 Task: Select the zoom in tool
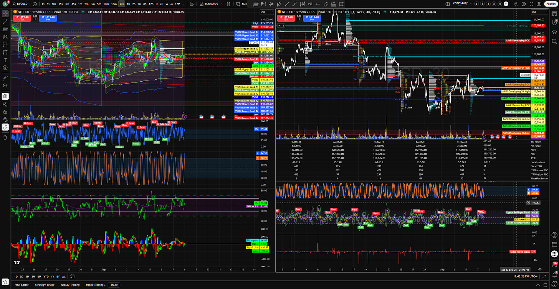click(5, 85)
